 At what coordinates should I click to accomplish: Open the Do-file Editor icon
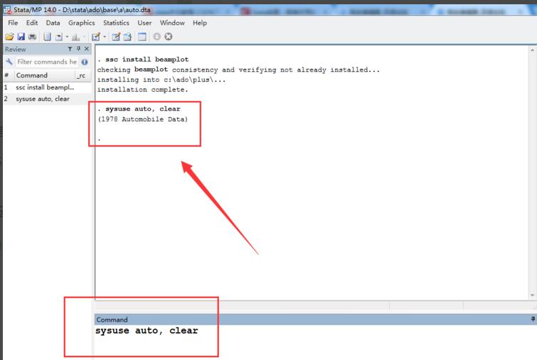click(96, 37)
